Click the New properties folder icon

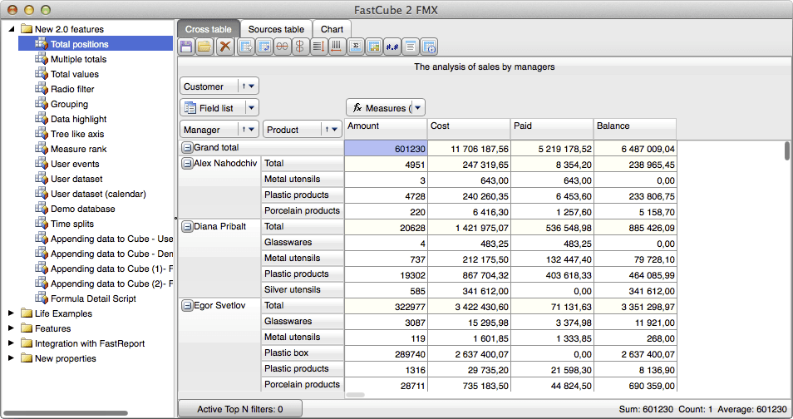coord(27,358)
